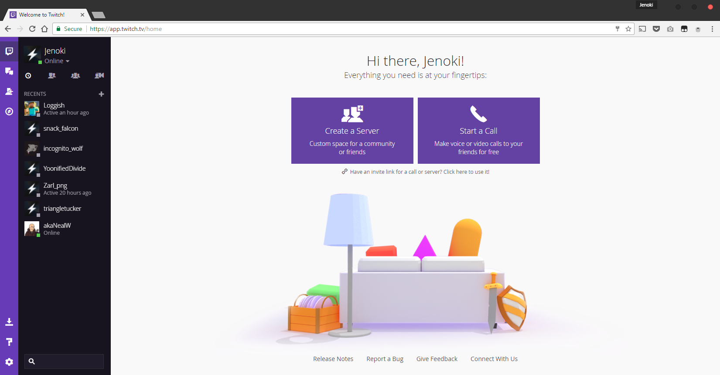Select the Welcome to Twitch! tab
This screenshot has height=375, width=720.
[x=46, y=14]
